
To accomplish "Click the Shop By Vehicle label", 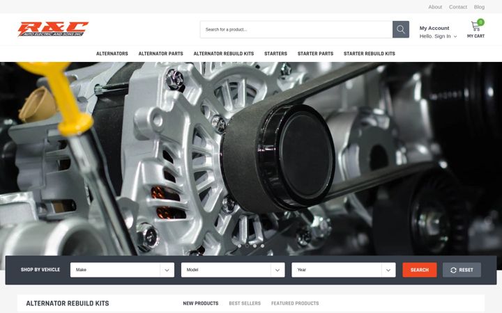I will [40, 270].
